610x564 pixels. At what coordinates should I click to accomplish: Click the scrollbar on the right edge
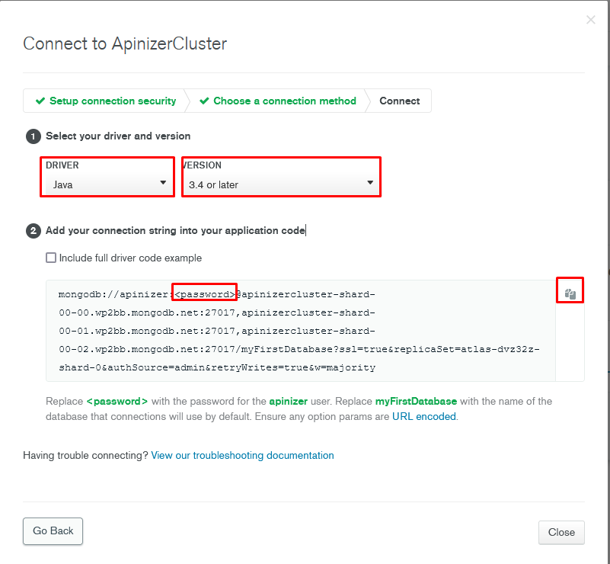coord(606,282)
